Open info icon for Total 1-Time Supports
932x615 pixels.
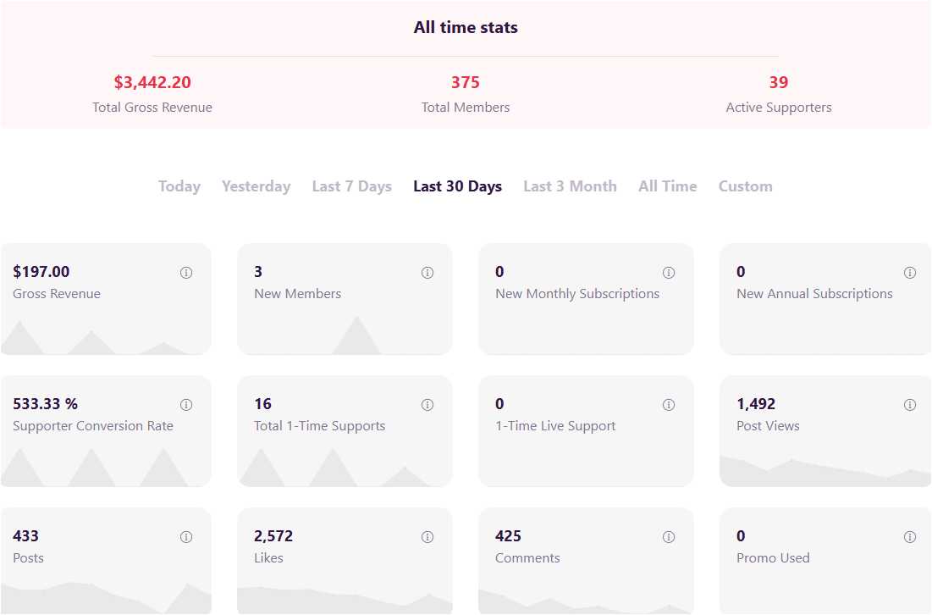427,404
